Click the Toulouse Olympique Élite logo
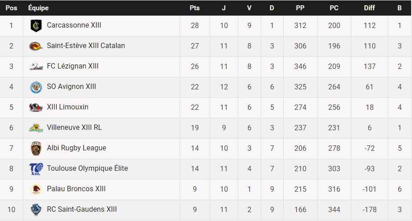The image size is (412, 221). [36, 169]
